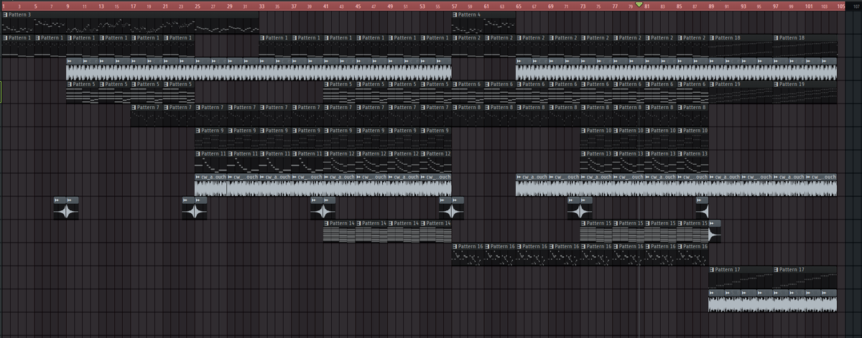Select Pattern 2 clip title at bar 65
Viewport: 862px width, 338px height.
[x=533, y=37]
